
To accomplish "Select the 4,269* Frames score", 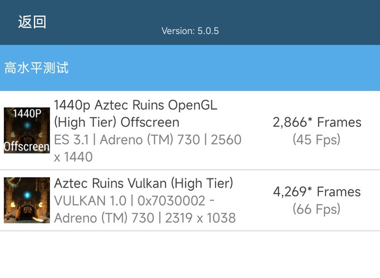I will click(x=316, y=192).
